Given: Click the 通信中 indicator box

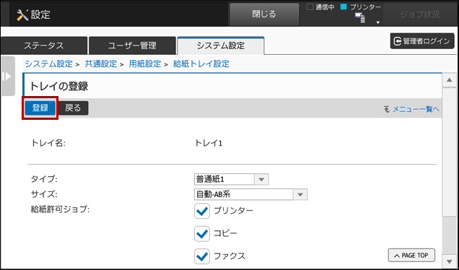Looking at the screenshot, I should coord(310,6).
